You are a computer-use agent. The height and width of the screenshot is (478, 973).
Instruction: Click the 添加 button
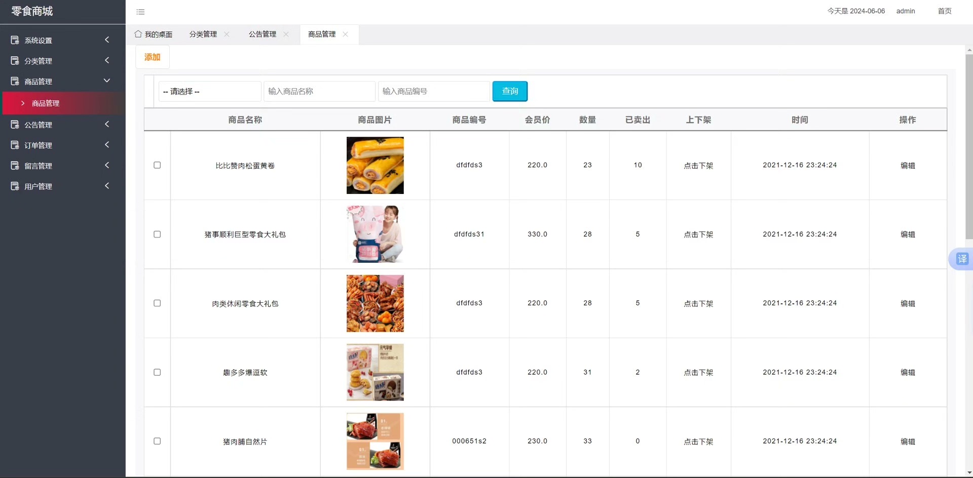[152, 57]
